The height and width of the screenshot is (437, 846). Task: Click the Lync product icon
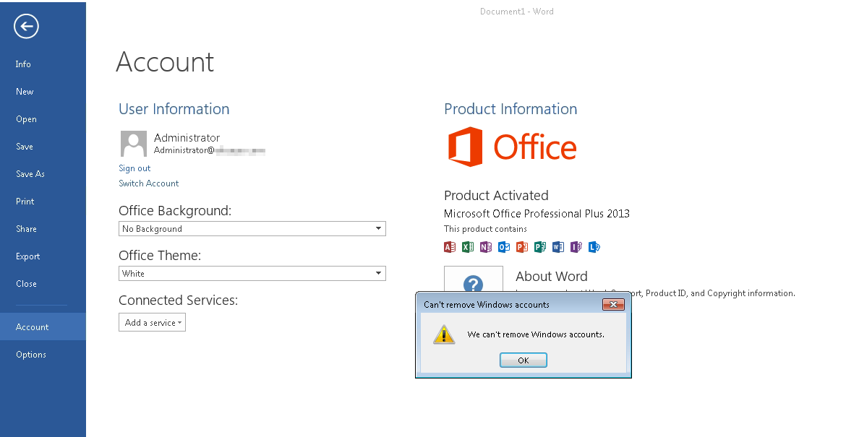pos(594,247)
